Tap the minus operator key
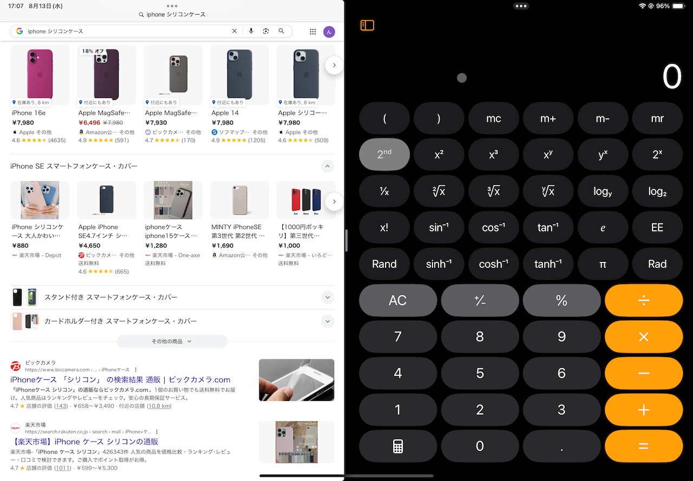 (x=644, y=373)
